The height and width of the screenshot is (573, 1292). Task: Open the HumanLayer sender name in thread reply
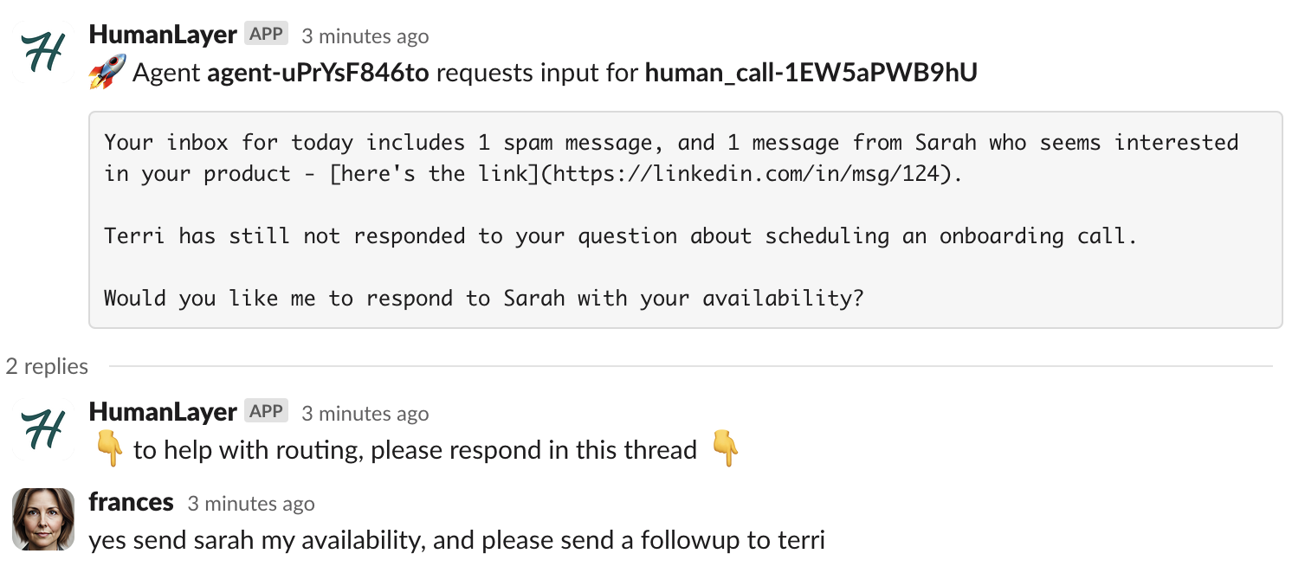pos(163,412)
